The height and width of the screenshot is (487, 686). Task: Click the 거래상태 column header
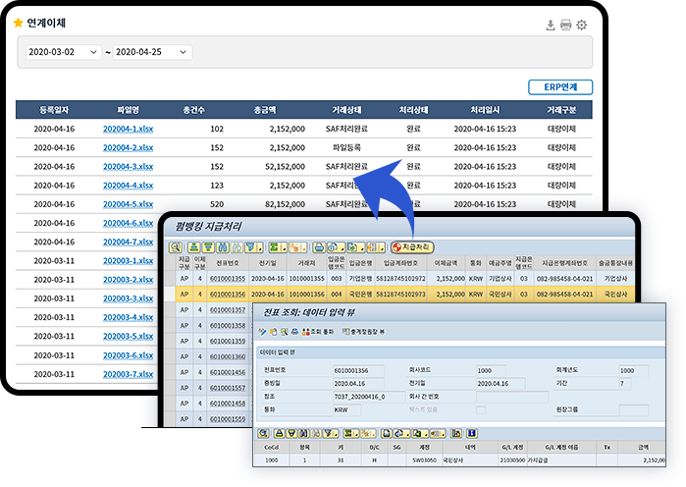point(344,109)
